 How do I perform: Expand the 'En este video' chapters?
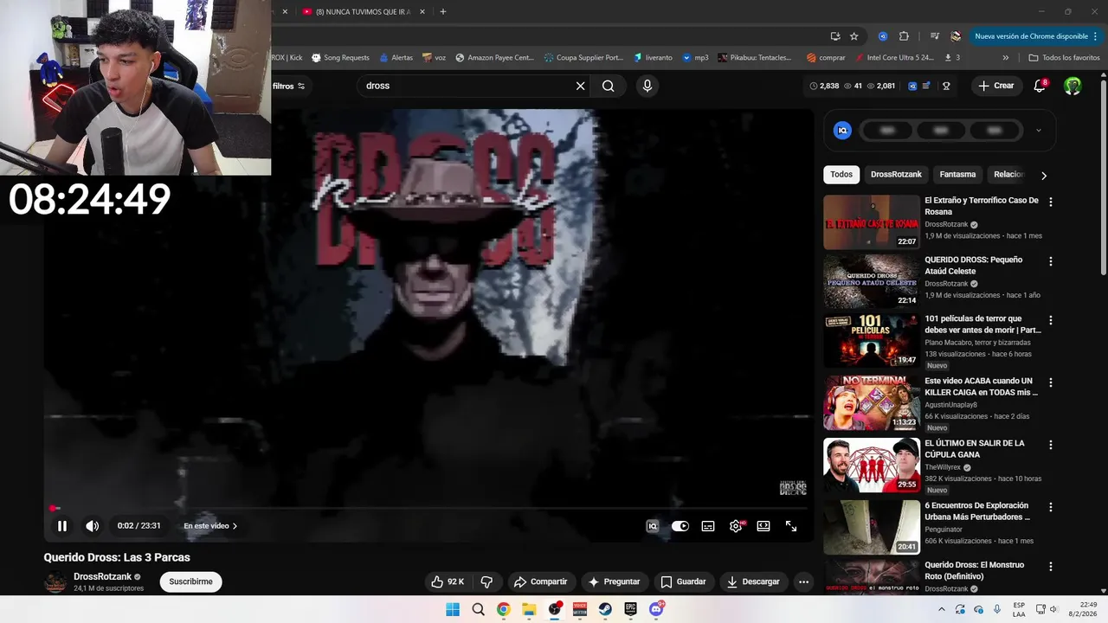click(210, 526)
